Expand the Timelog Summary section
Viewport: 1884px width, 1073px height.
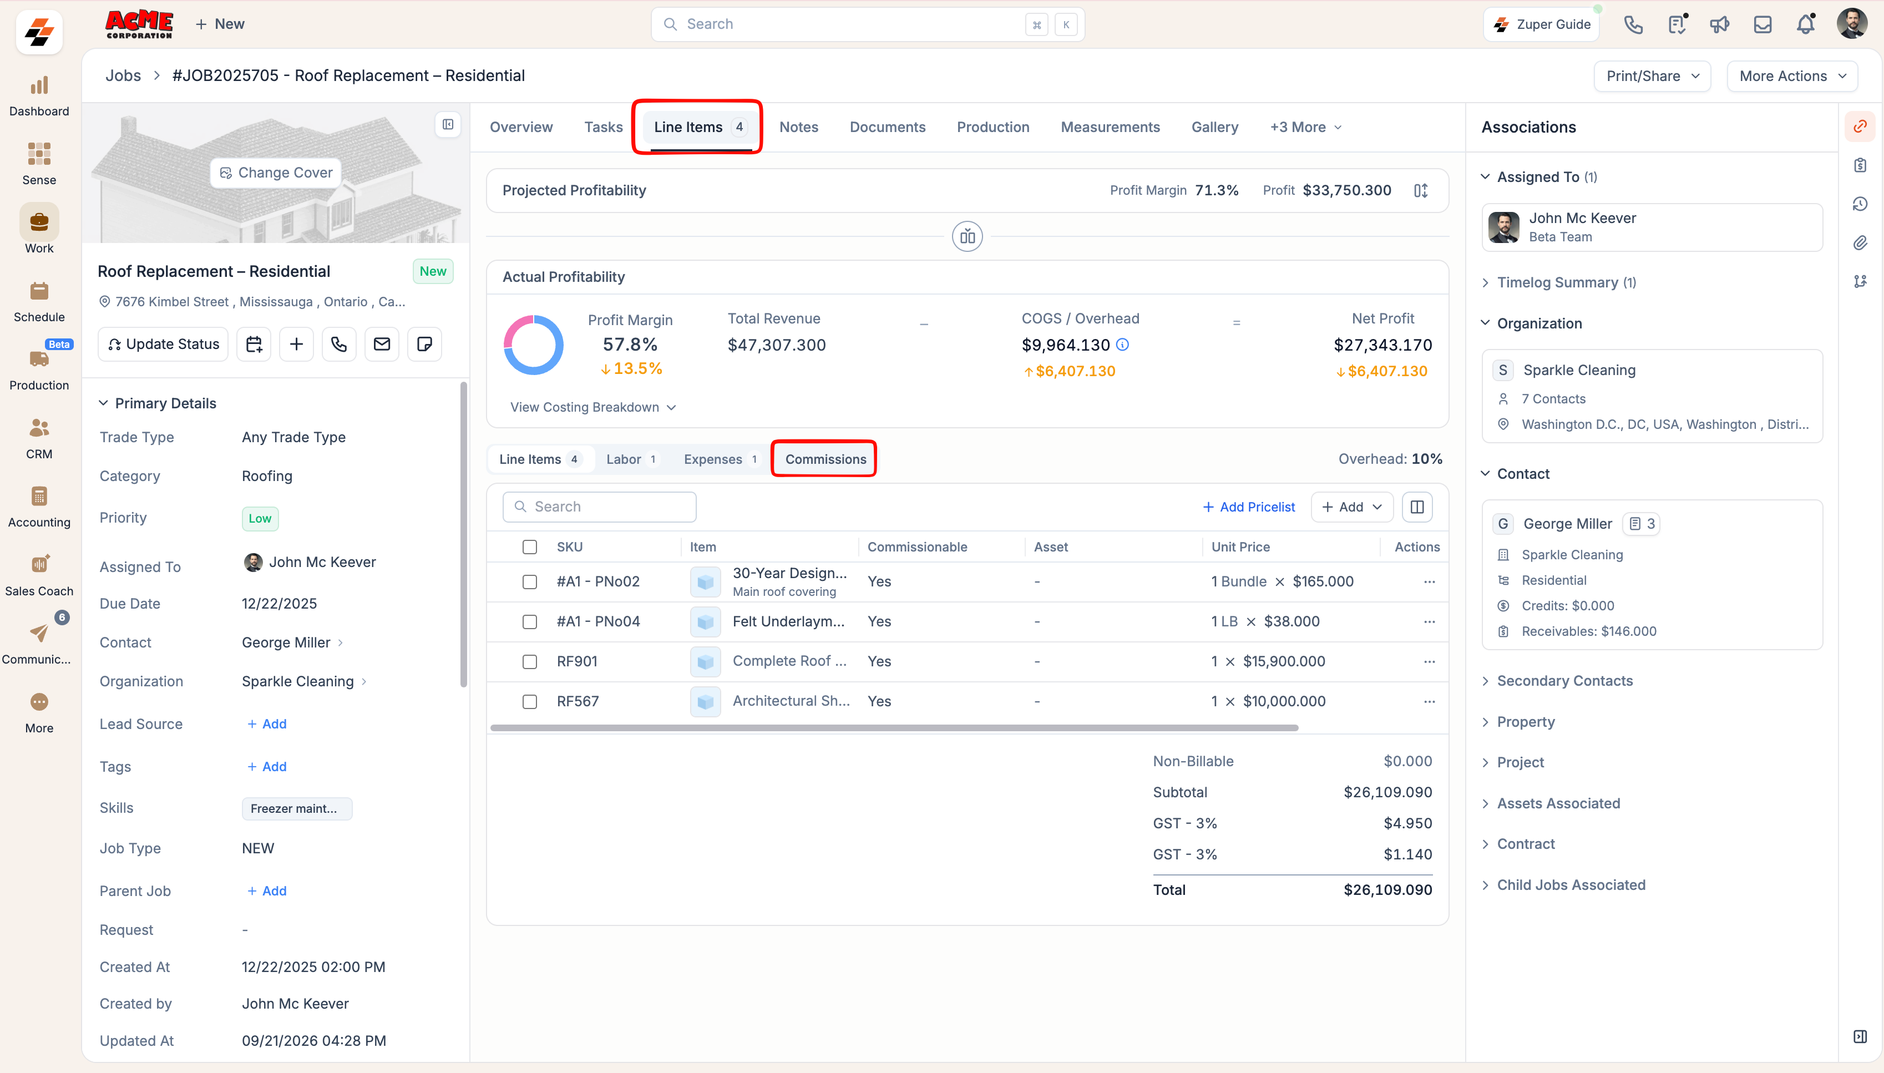(x=1558, y=283)
